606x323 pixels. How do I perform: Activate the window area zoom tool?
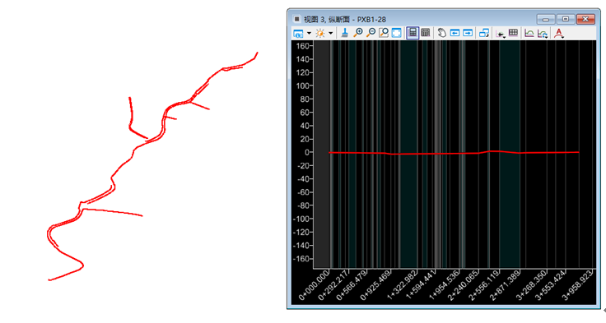pos(384,33)
